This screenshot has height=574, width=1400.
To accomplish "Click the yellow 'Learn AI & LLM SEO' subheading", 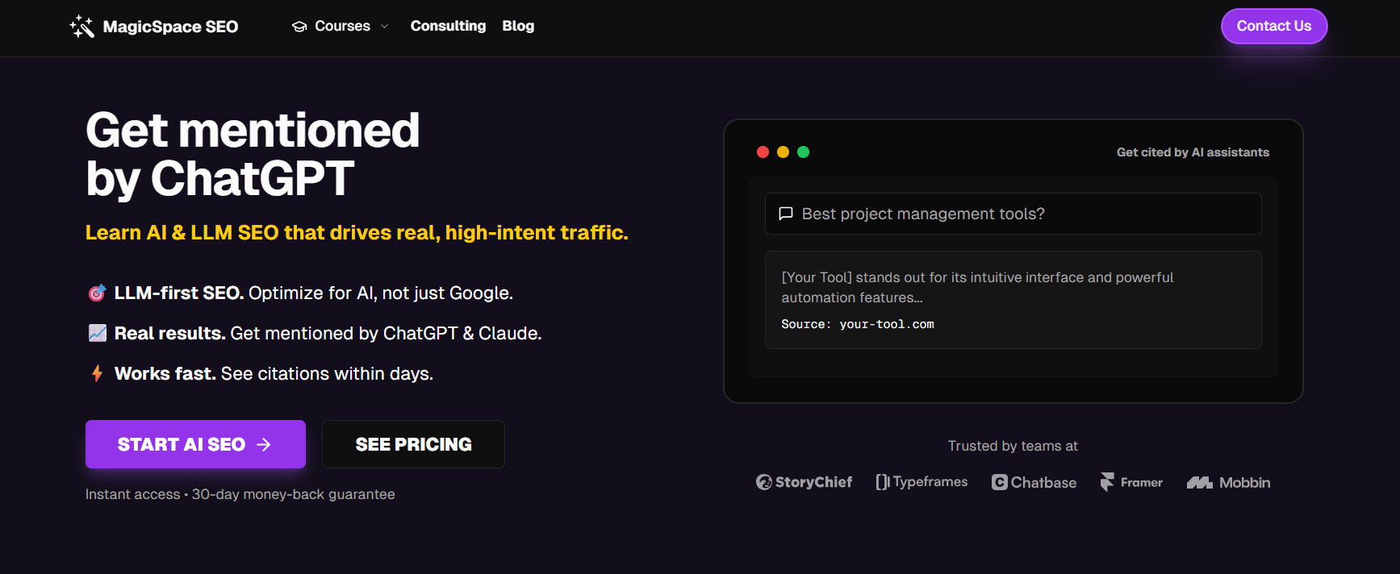I will pyautogui.click(x=357, y=233).
